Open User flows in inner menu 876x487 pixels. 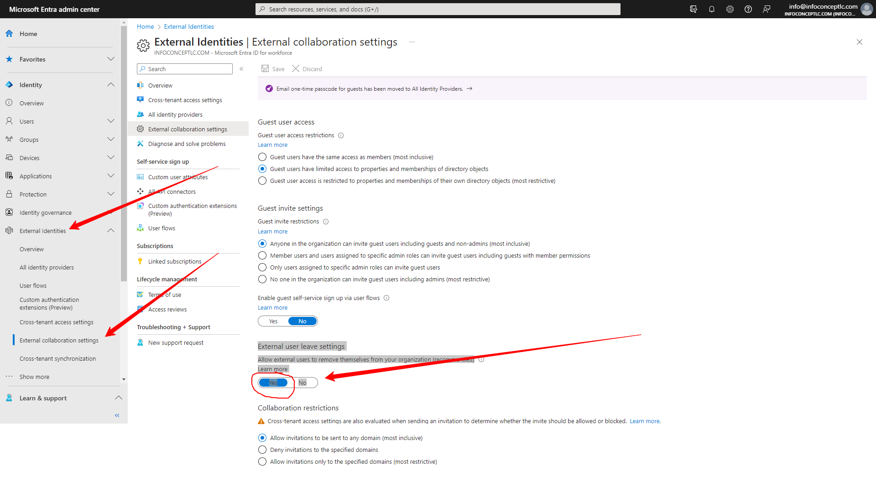pyautogui.click(x=162, y=228)
